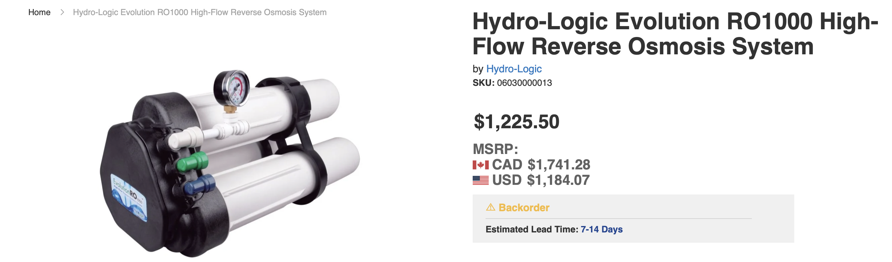Click the $1,225.50 price

pos(516,122)
